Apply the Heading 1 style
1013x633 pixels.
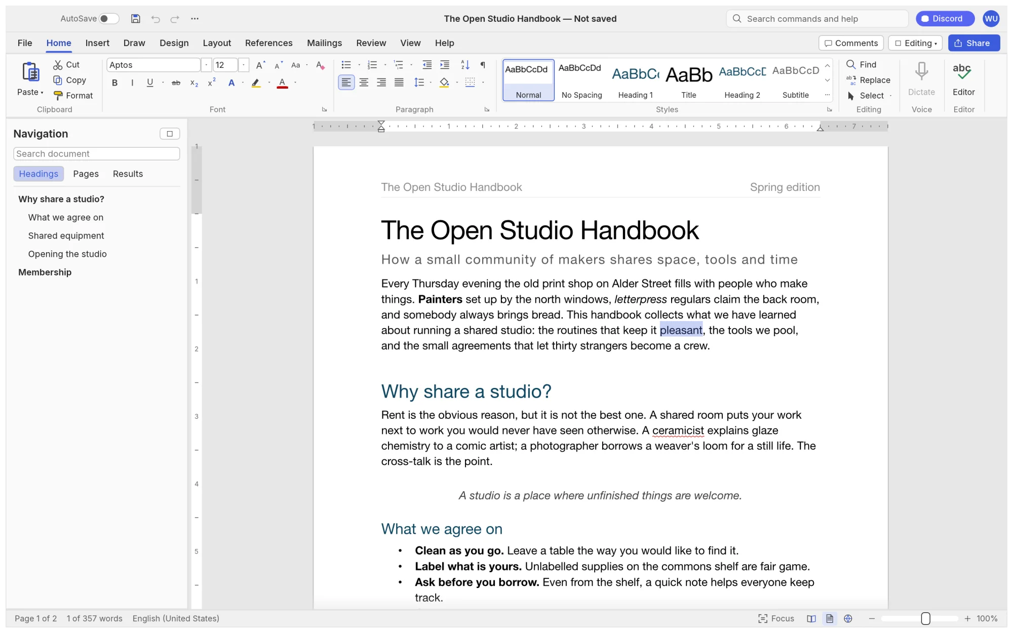(x=635, y=80)
